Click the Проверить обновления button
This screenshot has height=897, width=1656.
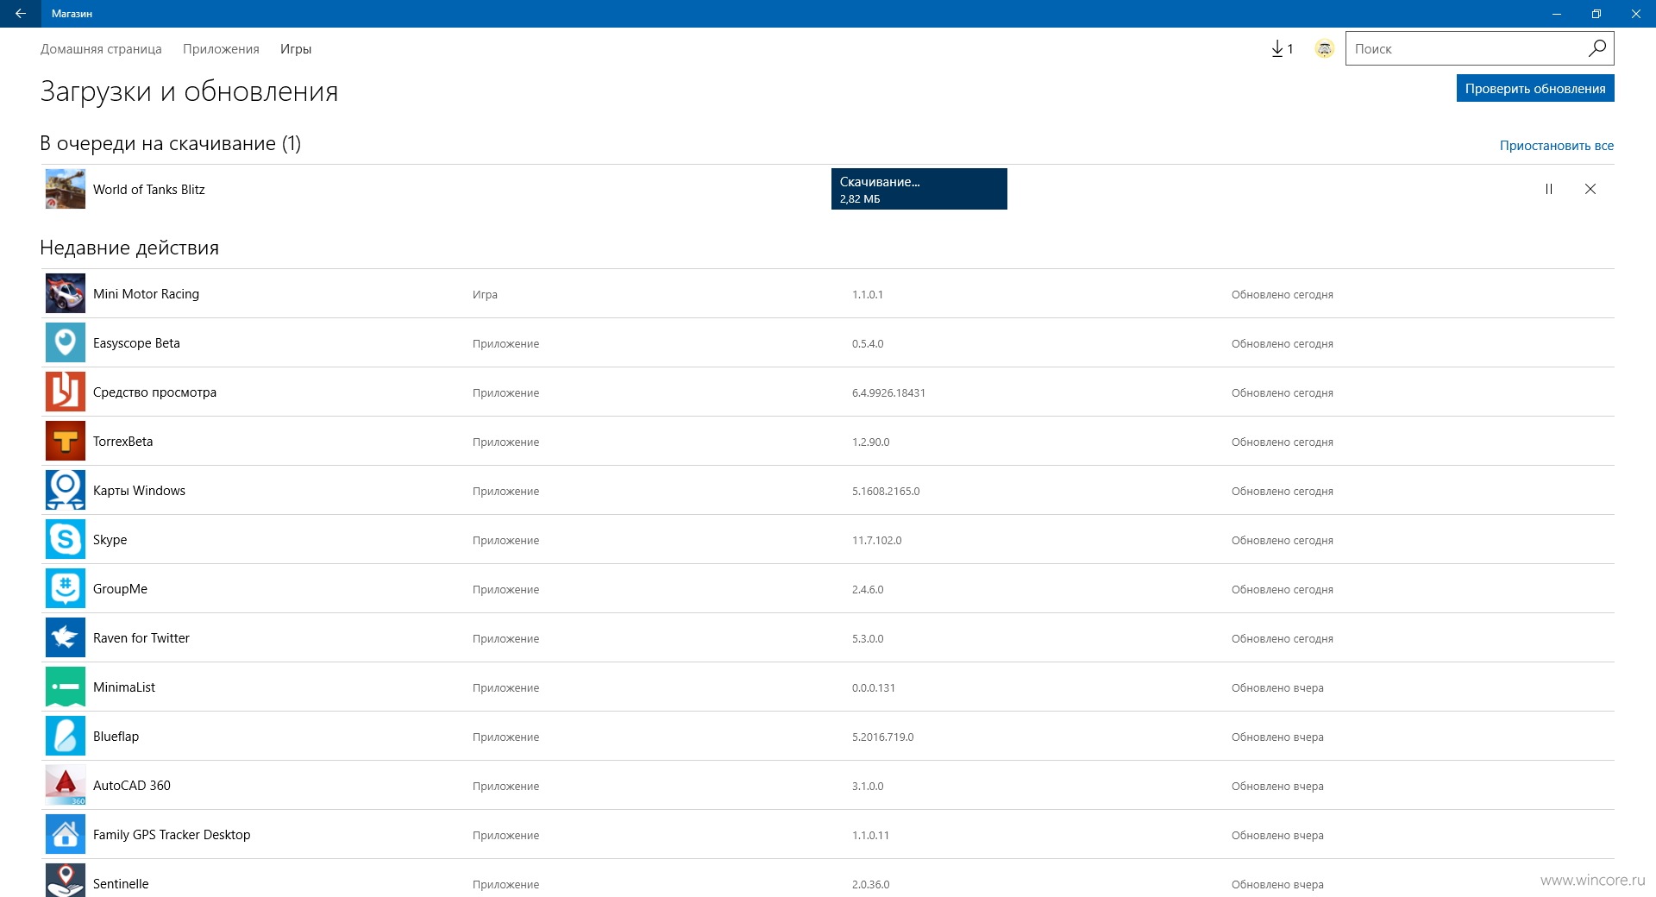tap(1535, 88)
